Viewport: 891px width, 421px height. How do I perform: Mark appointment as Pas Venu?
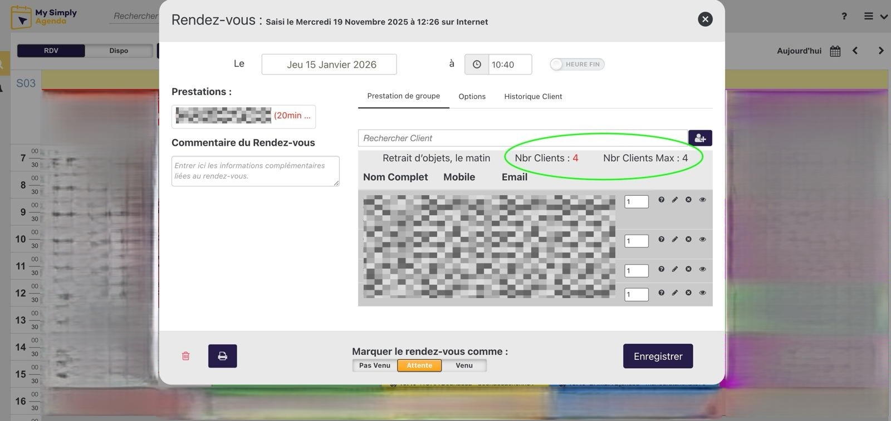pyautogui.click(x=374, y=365)
